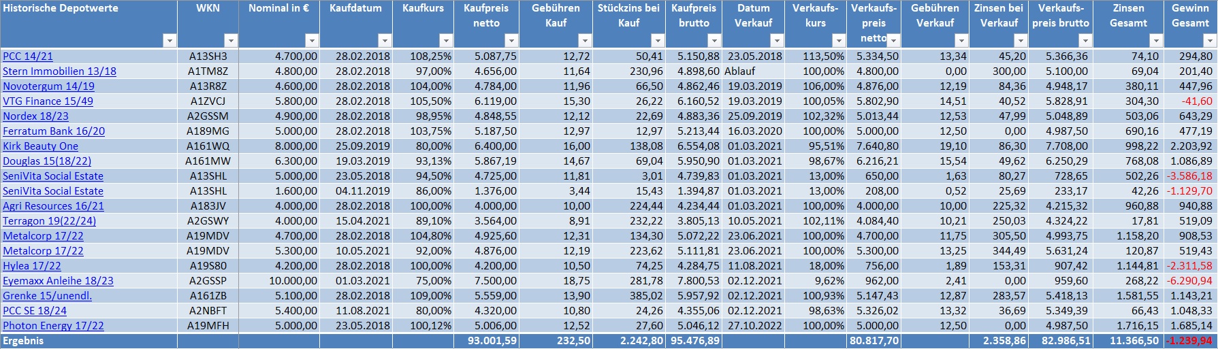Open the WKN column filter arrow
Viewport: 1218px width, 349px height.
[231, 41]
